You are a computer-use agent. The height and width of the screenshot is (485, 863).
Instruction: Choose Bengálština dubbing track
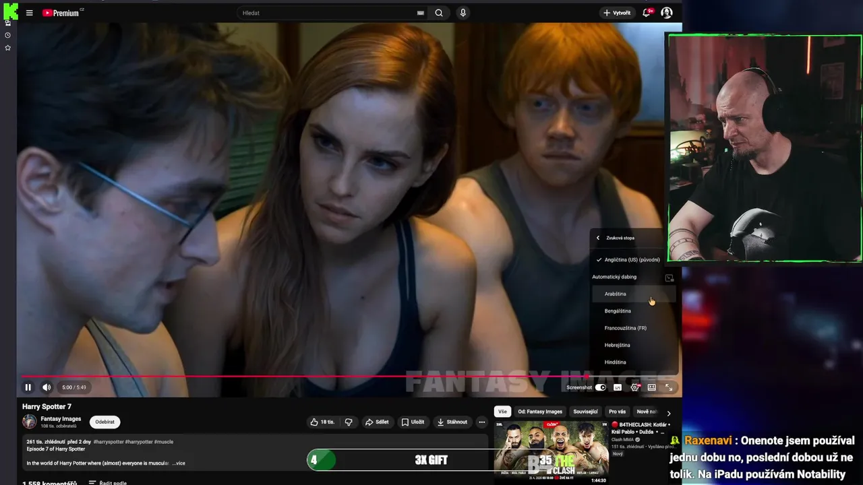634,311
